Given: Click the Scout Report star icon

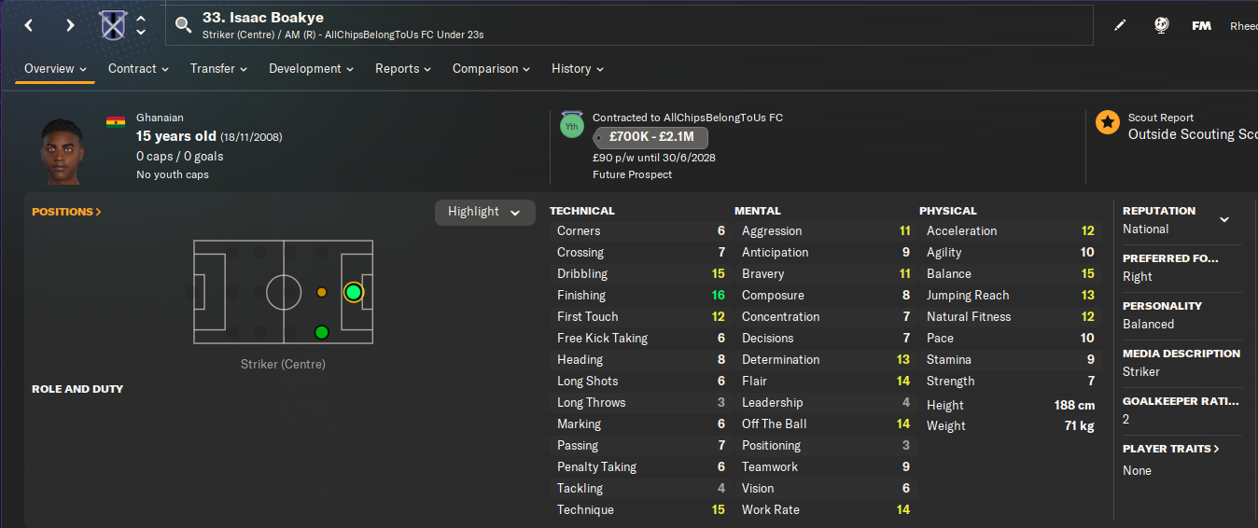Looking at the screenshot, I should (1108, 122).
